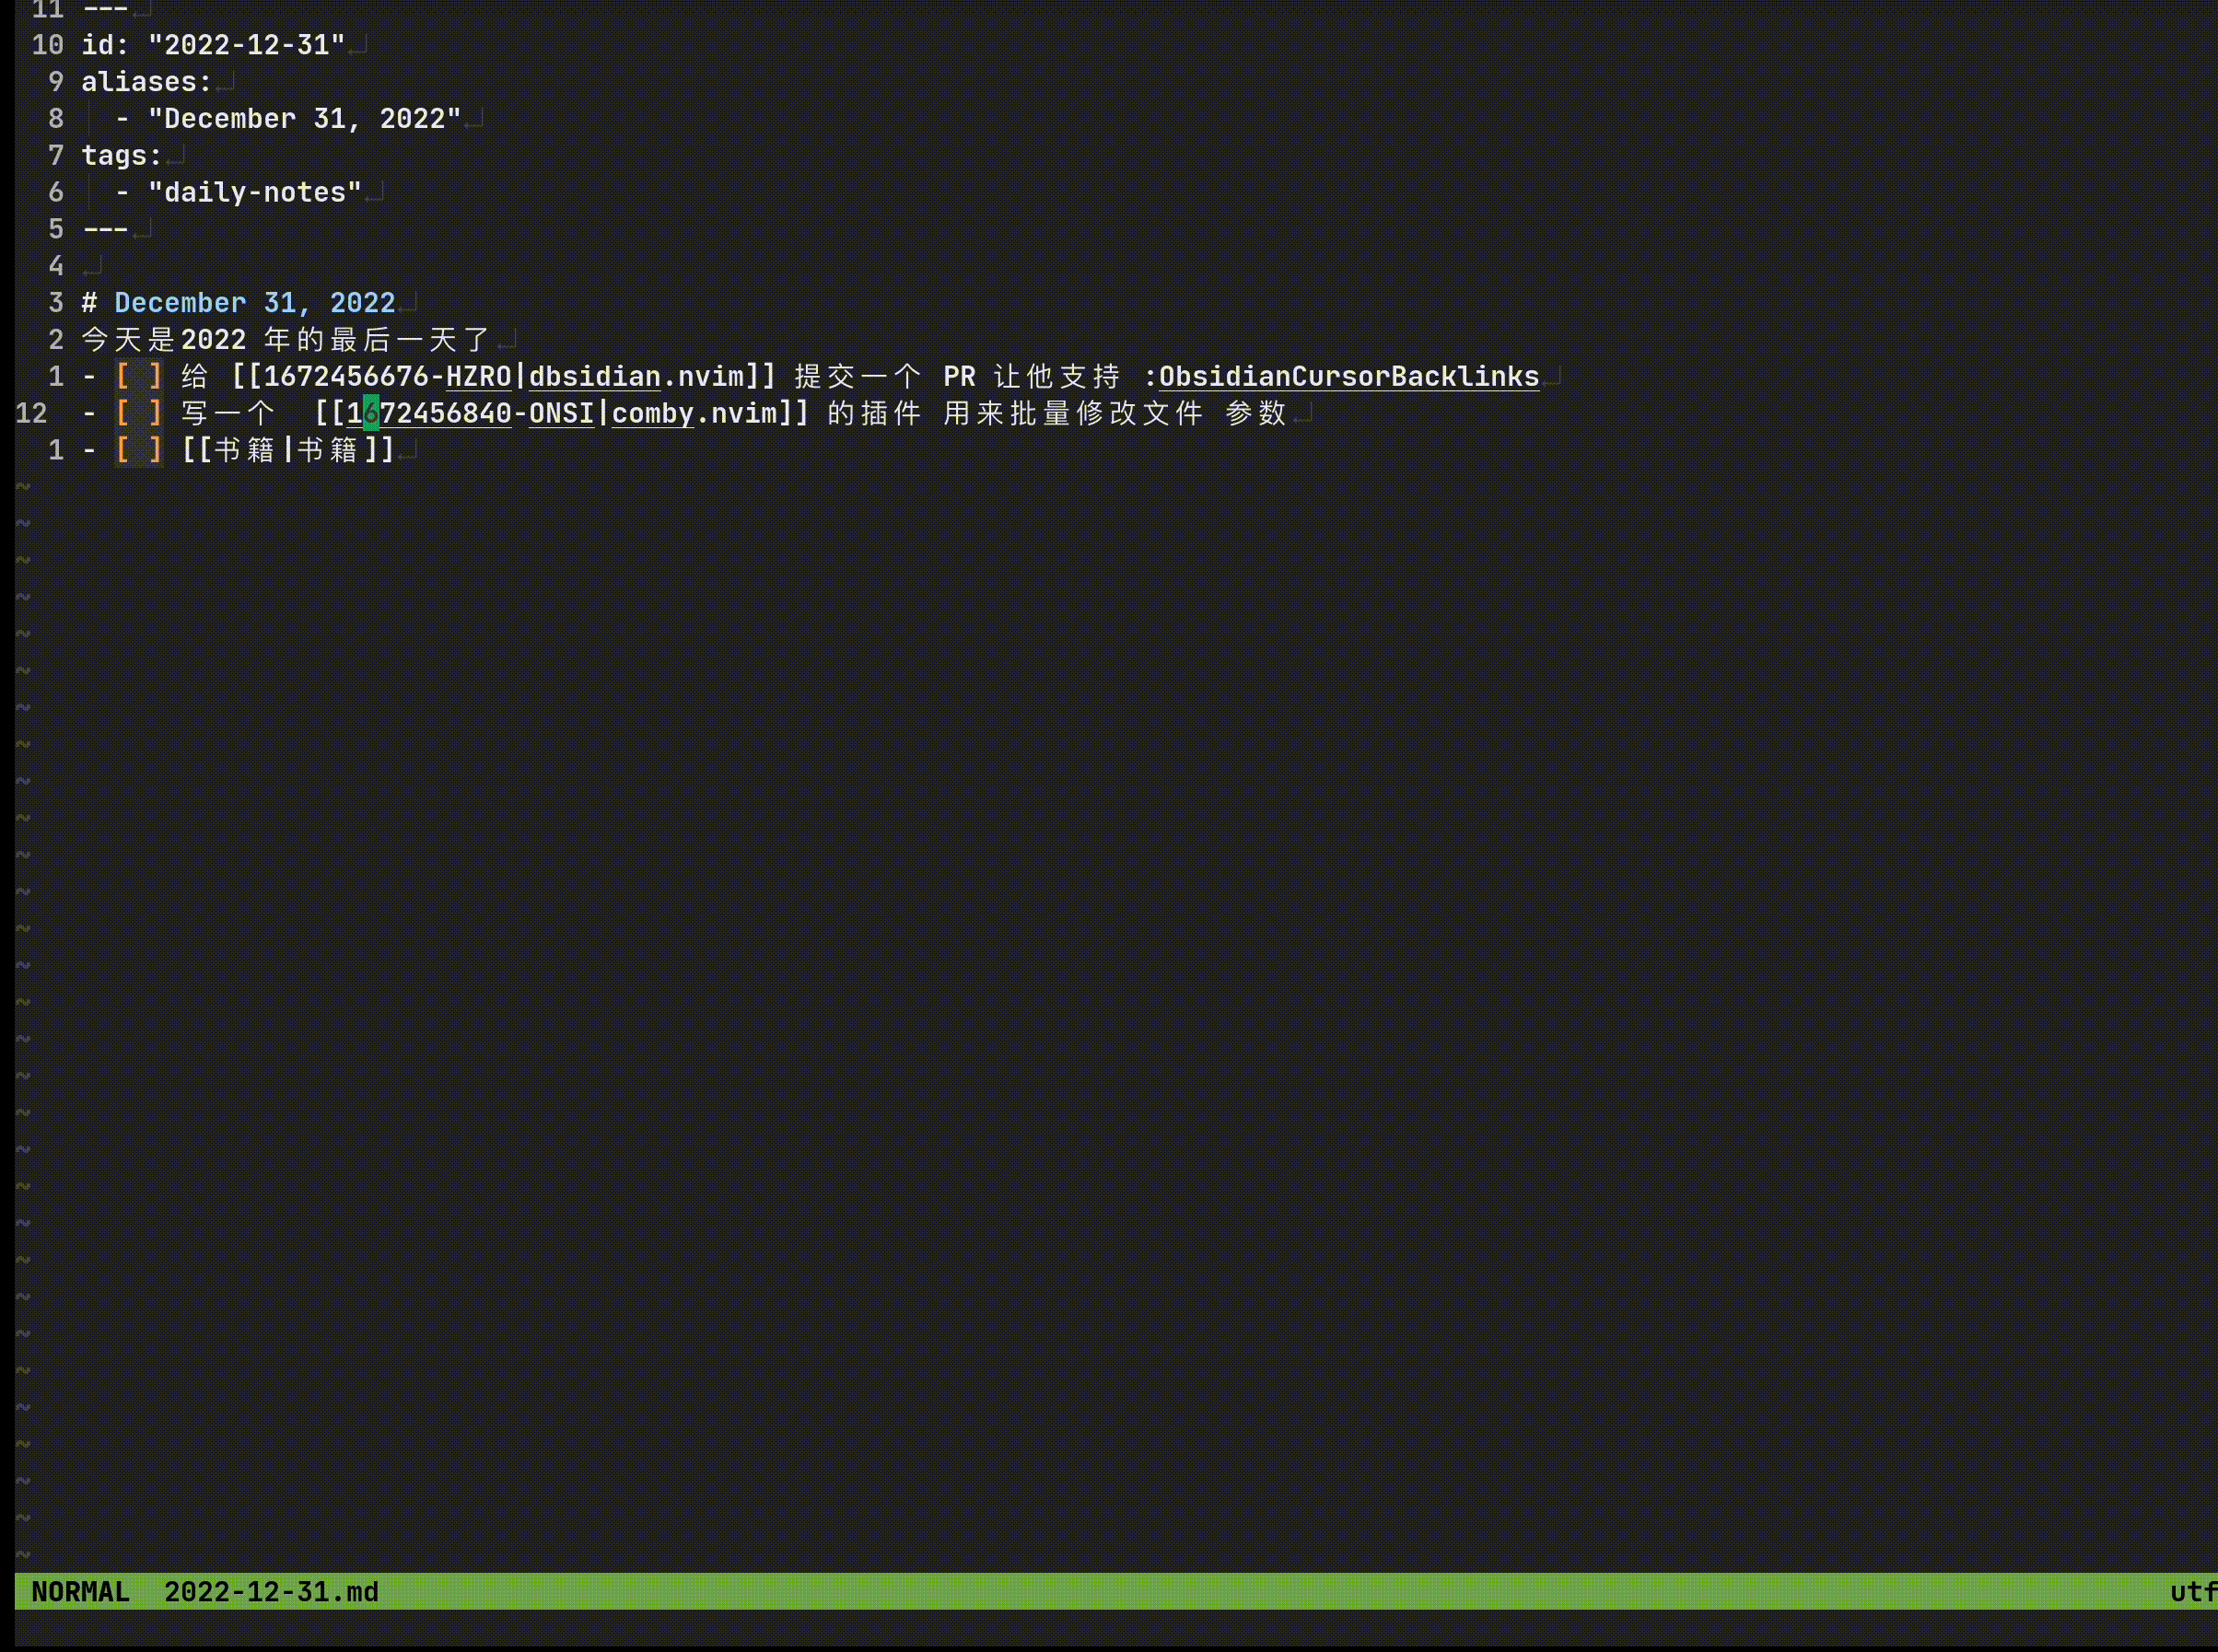Open the 1672456840-ONSI comby.nvim wiki link

[x=562, y=413]
